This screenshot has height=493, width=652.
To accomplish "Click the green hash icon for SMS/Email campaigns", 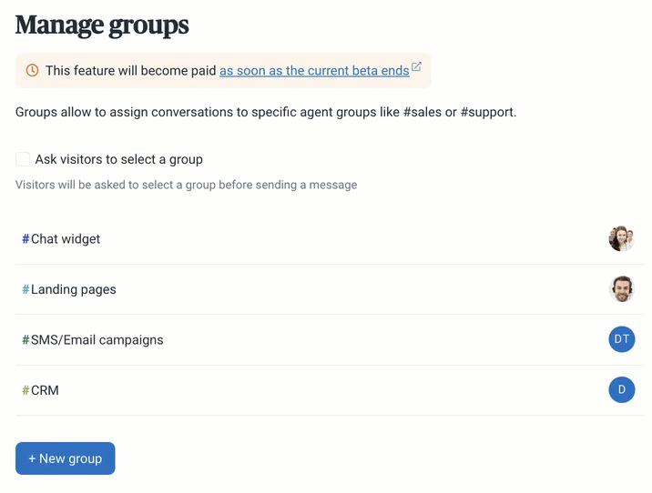I will (x=25, y=340).
